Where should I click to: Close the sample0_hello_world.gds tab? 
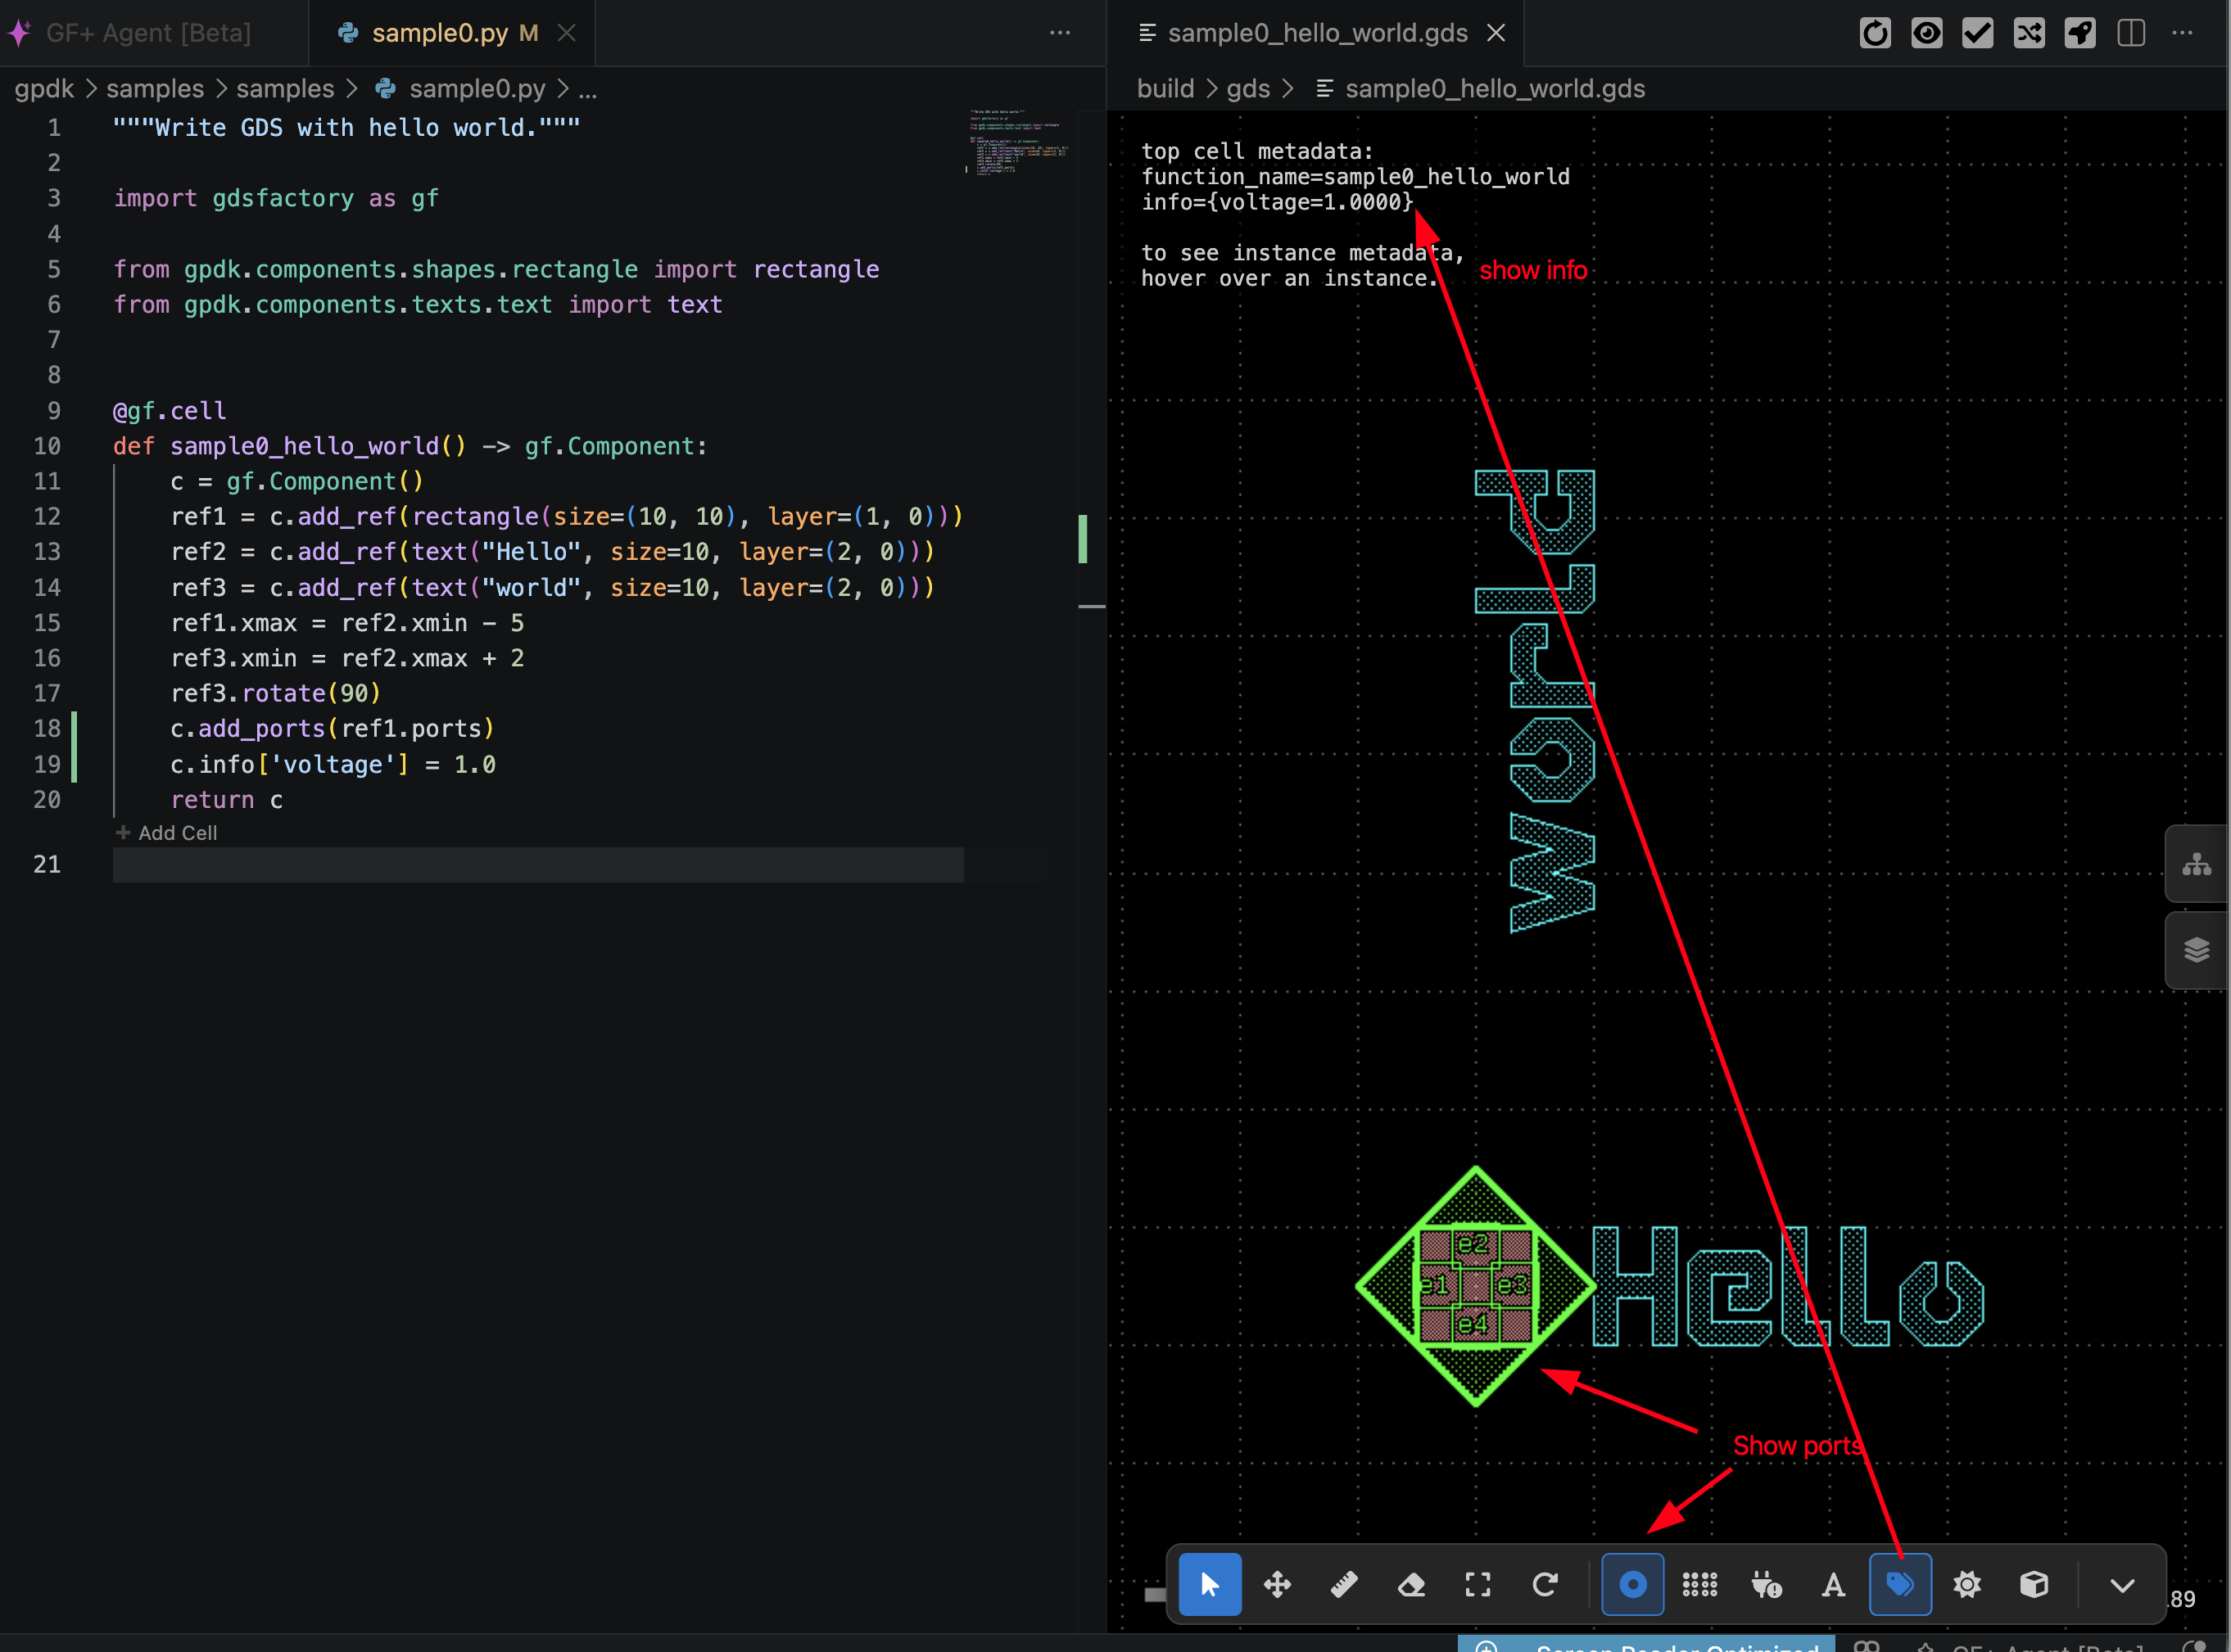(x=1496, y=33)
